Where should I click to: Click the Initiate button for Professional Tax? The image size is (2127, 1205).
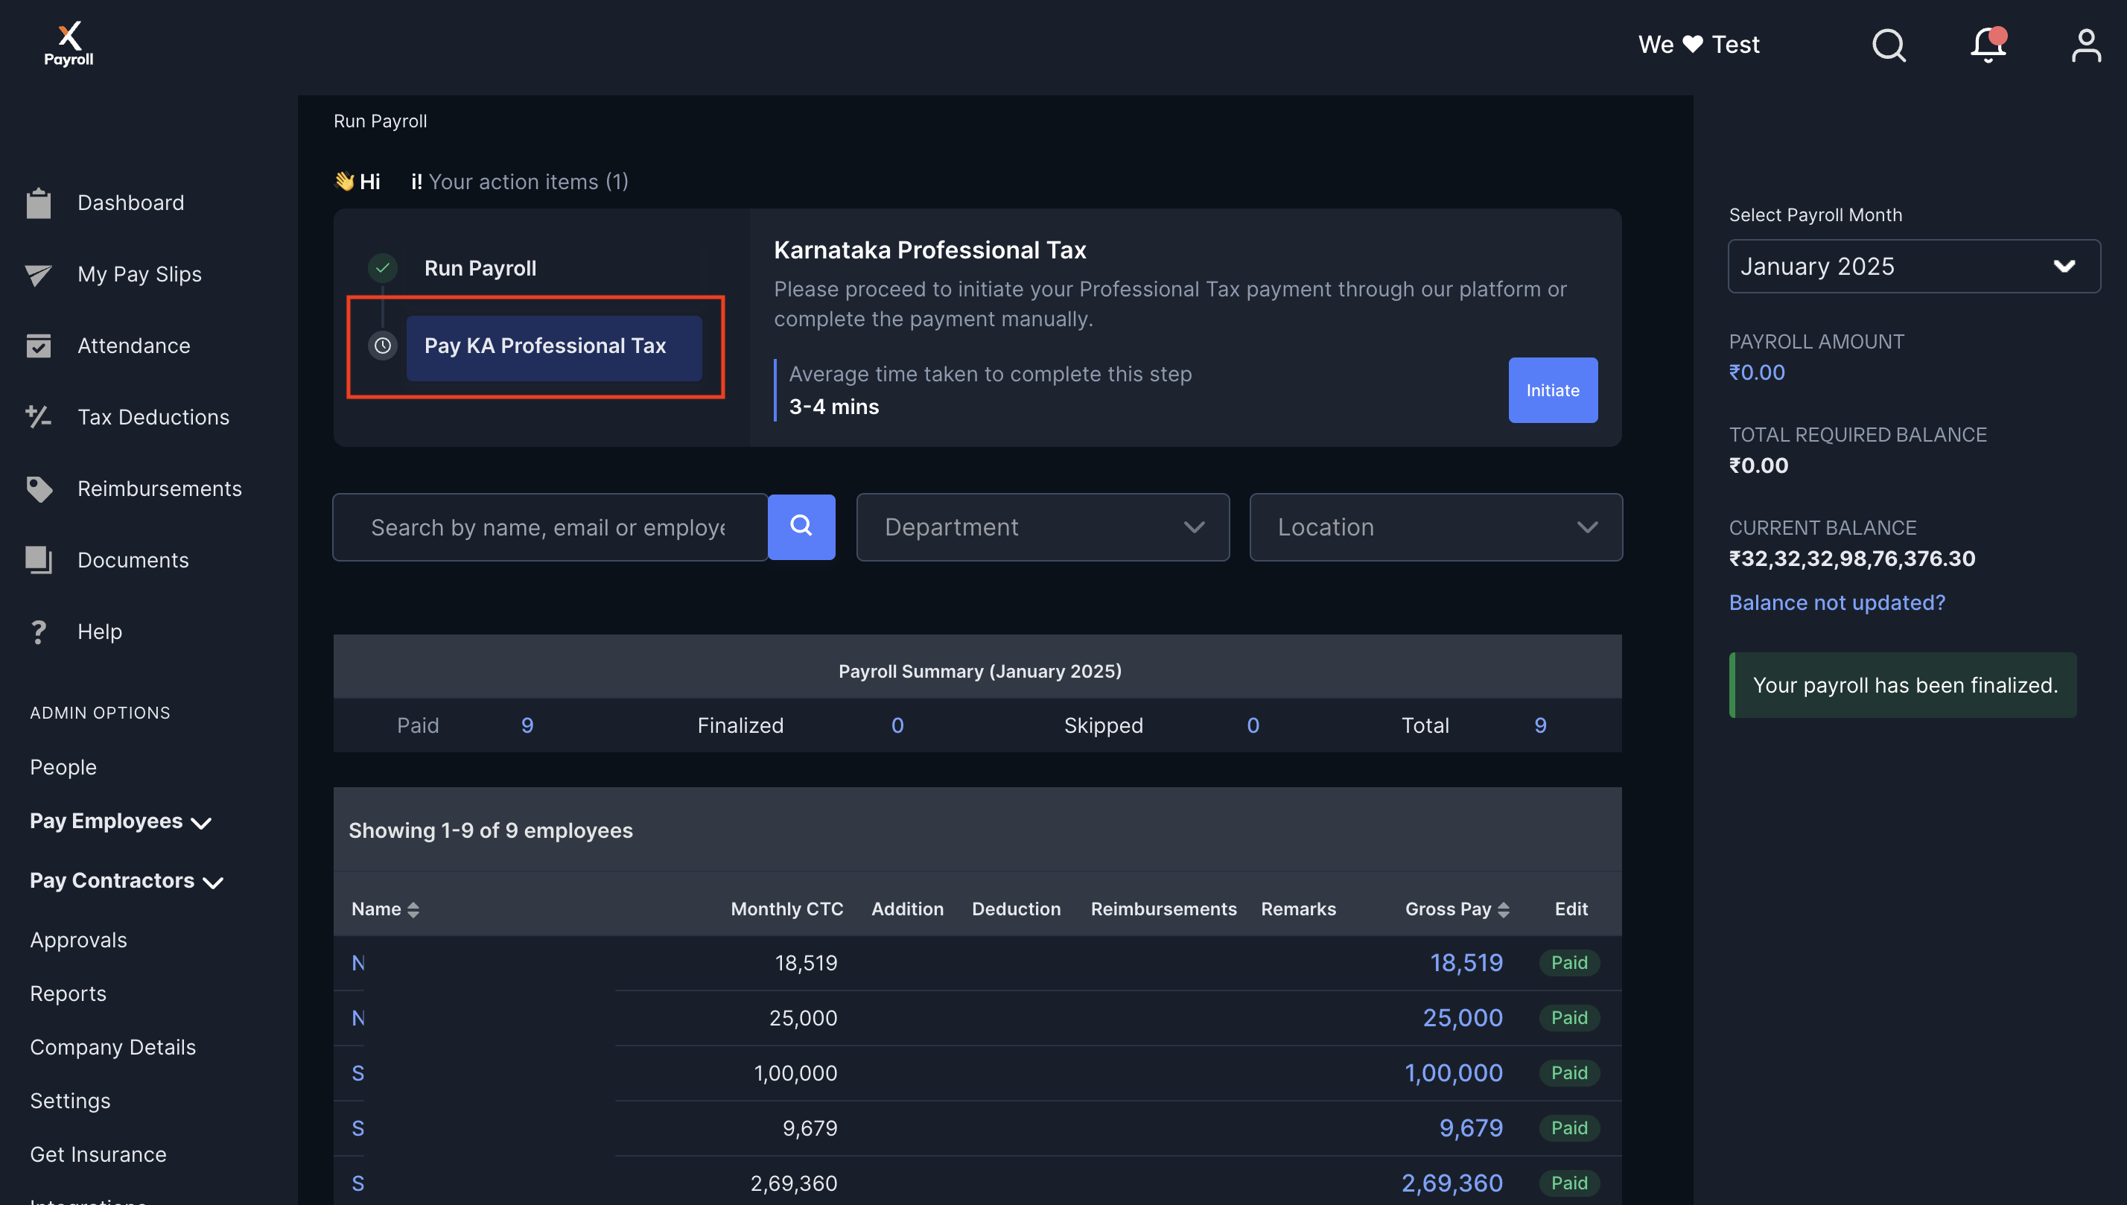tap(1551, 389)
